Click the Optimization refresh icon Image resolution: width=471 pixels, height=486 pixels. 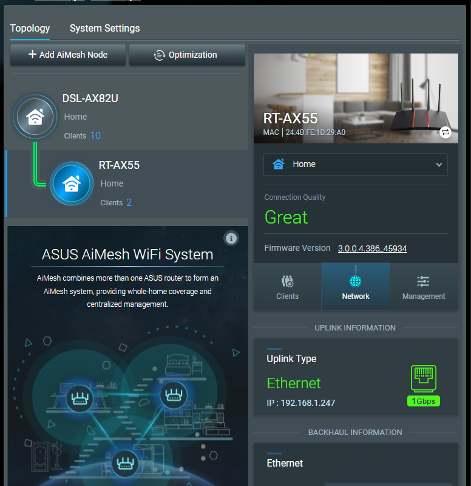(159, 55)
